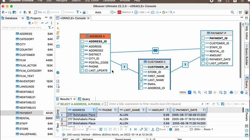Viewport: 250px width, 140px height.
Task: Uncheck PAYMENT_DATE in PAYMENT P table
Action: 203,59
